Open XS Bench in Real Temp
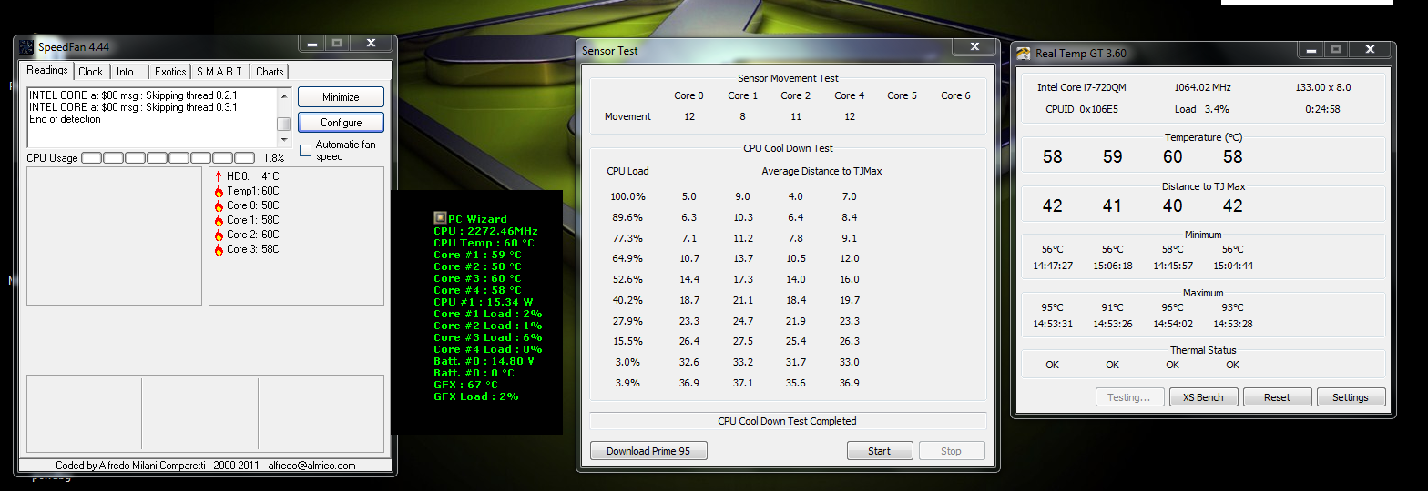The image size is (1428, 491). coord(1203,397)
